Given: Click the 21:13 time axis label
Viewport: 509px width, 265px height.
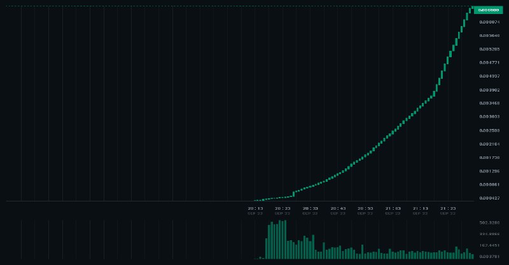Looking at the screenshot, I should click(421, 208).
